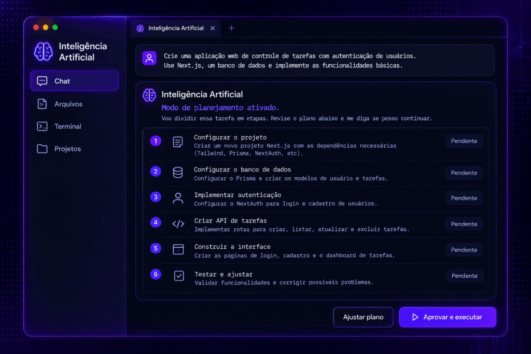Click the Terminal icon in sidebar
The image size is (531, 354).
[42, 126]
